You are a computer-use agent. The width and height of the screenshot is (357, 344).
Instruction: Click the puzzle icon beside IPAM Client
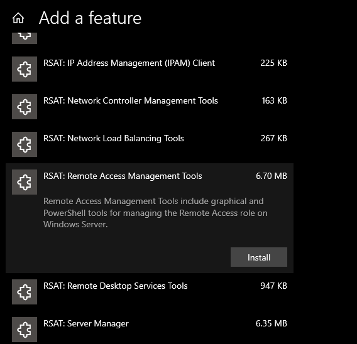[25, 69]
